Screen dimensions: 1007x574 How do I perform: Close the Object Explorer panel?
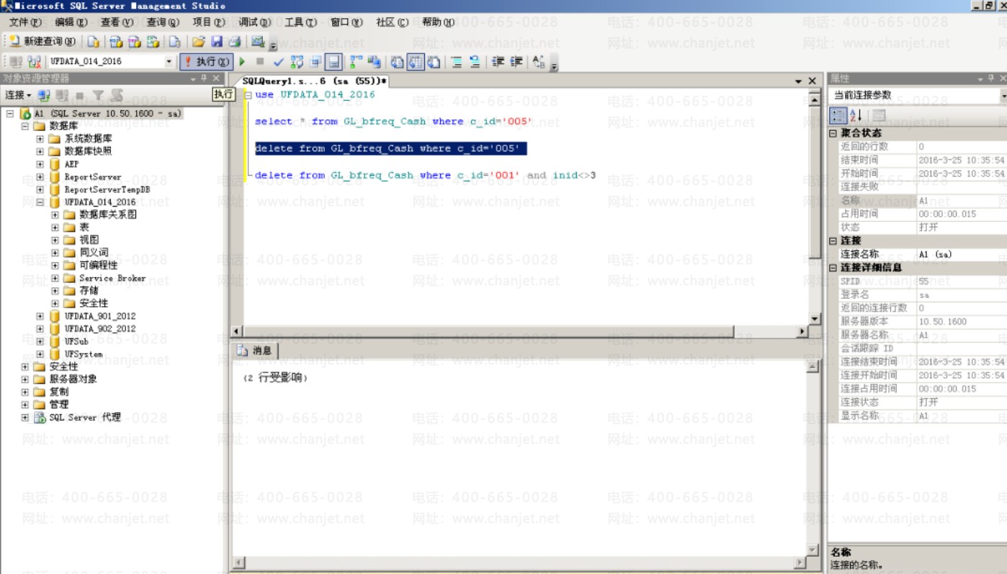point(215,79)
